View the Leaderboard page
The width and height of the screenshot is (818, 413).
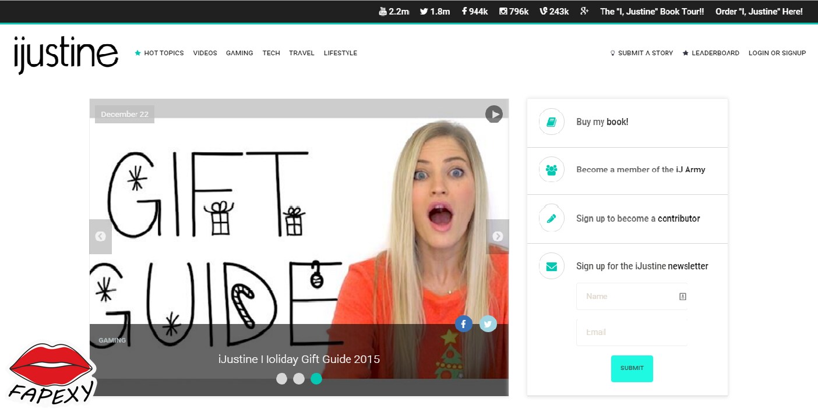711,53
